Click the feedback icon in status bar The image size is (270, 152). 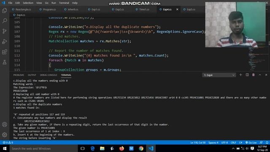(x=261, y=143)
